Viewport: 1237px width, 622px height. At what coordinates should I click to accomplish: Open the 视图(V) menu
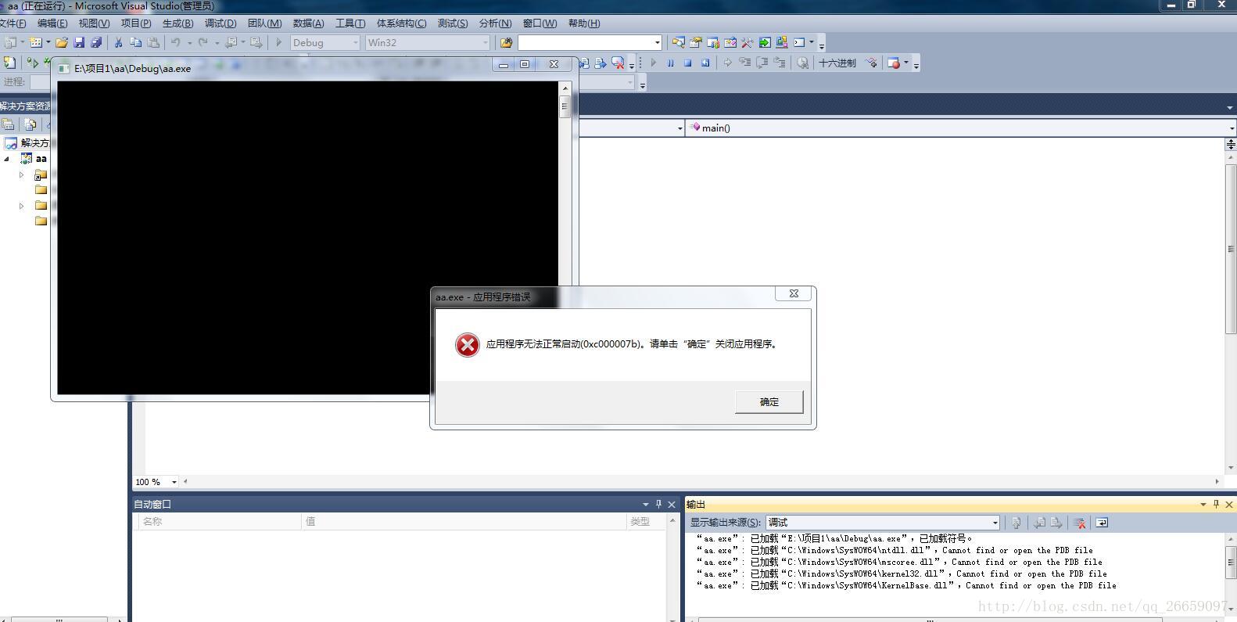[94, 23]
